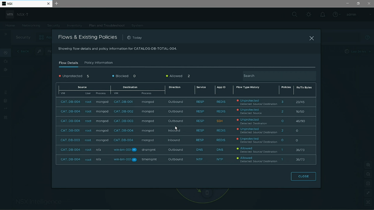Screen dimensions: 374x210
Task: Click the search magnifier icon in header
Action: click(295, 15)
